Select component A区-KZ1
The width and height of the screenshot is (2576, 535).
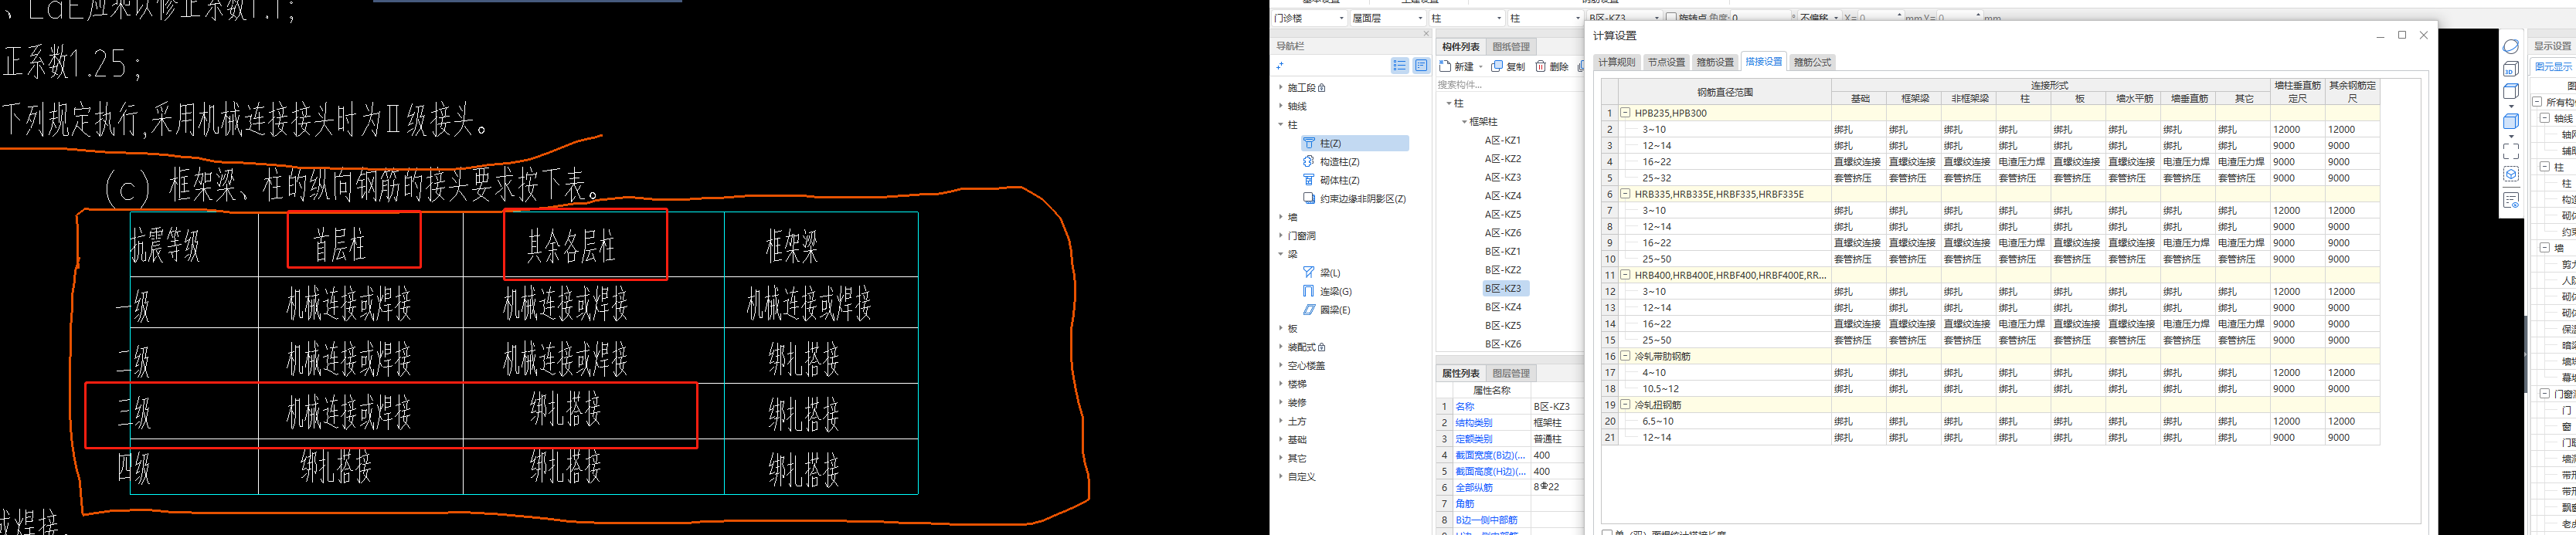[1502, 141]
